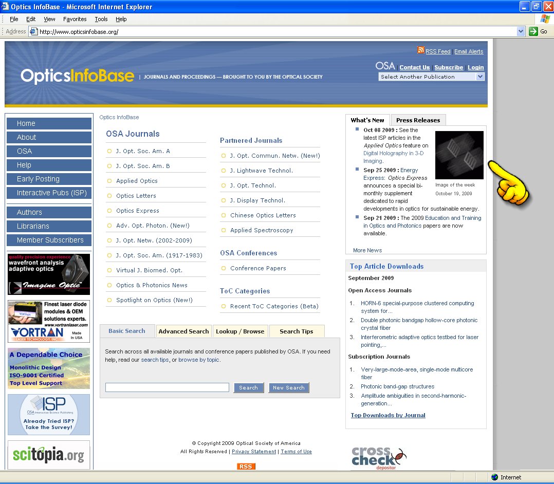
Task: Open the A Dependable Choice ad
Action: click(x=49, y=368)
